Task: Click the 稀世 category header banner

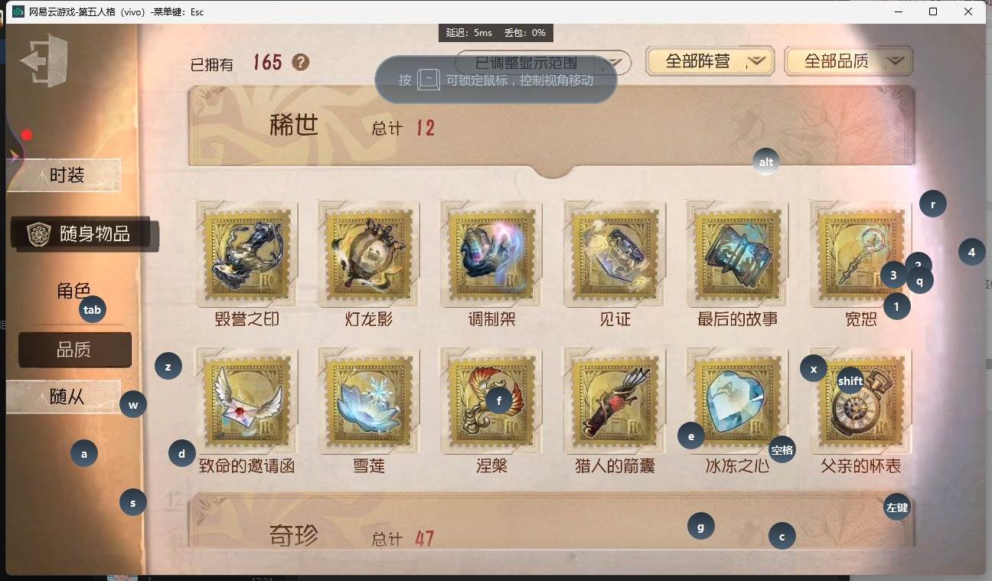Action: tap(551, 126)
